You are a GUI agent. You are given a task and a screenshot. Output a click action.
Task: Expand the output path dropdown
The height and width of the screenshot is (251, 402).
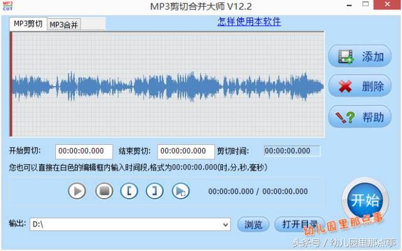point(225,225)
